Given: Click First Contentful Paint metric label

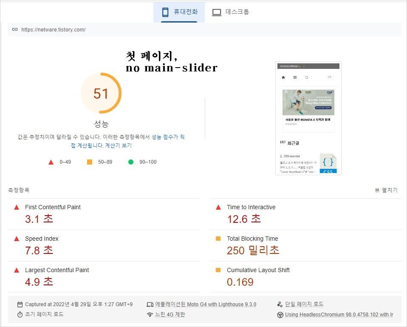Looking at the screenshot, I should (53, 207).
